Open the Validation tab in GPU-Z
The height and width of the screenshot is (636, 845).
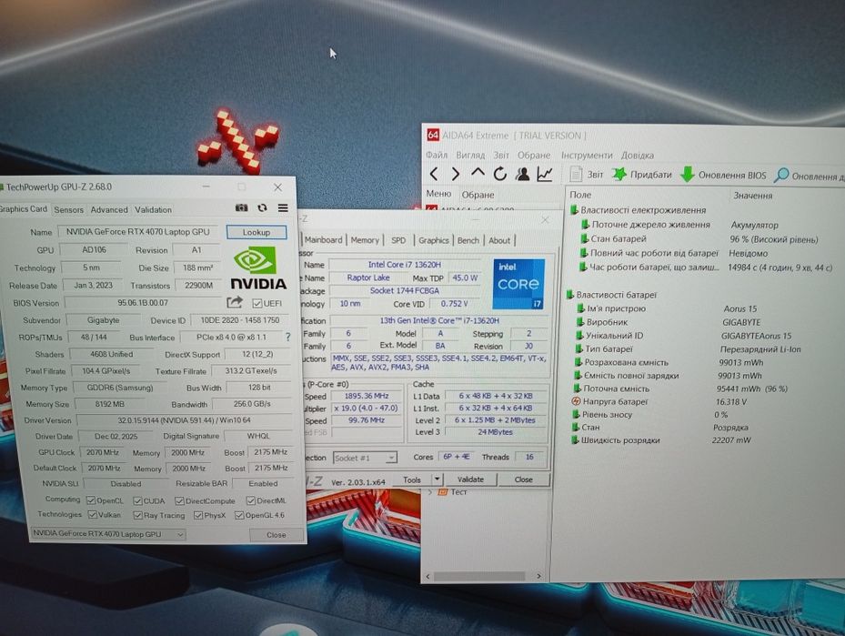pos(153,209)
